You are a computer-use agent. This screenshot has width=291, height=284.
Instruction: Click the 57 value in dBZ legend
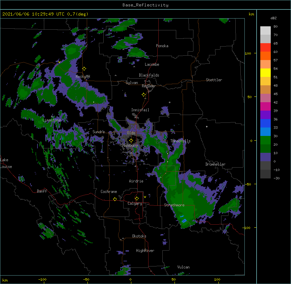pyautogui.click(x=275, y=60)
